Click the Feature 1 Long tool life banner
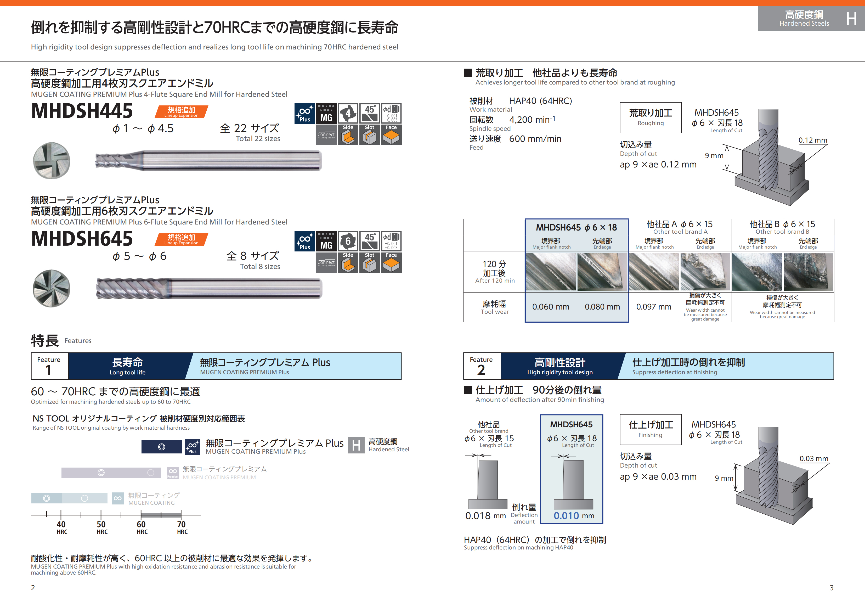Image resolution: width=865 pixels, height=612 pixels. coord(216,366)
